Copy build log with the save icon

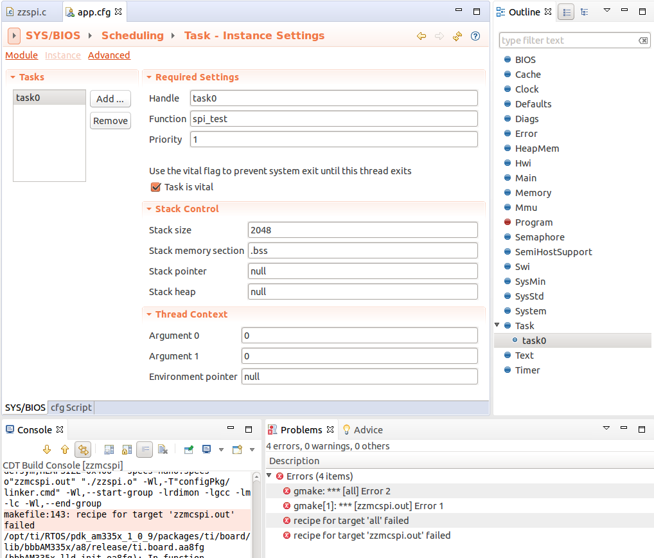pyautogui.click(x=109, y=449)
